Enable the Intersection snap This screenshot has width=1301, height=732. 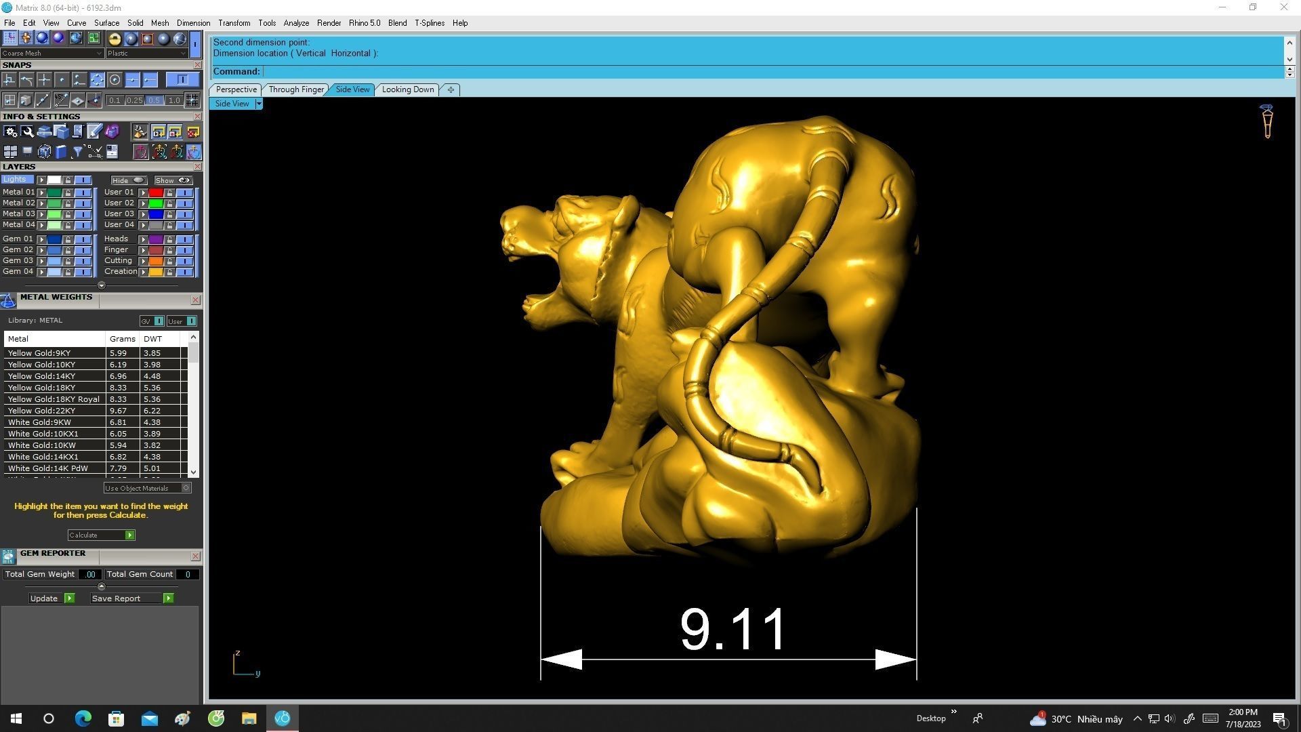coord(44,80)
